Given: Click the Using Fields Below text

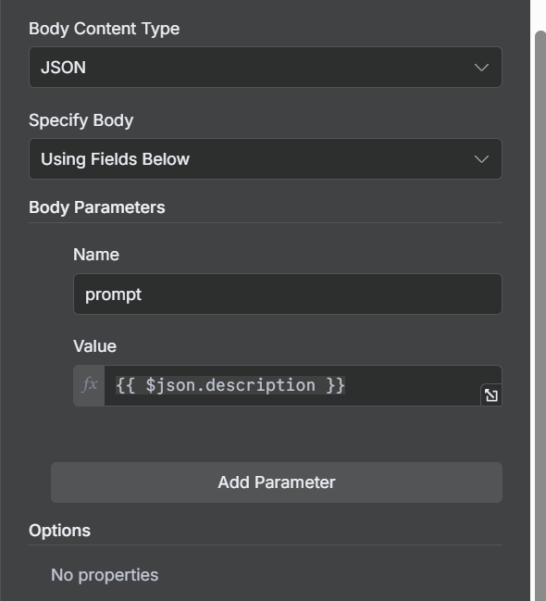Looking at the screenshot, I should pyautogui.click(x=116, y=159).
